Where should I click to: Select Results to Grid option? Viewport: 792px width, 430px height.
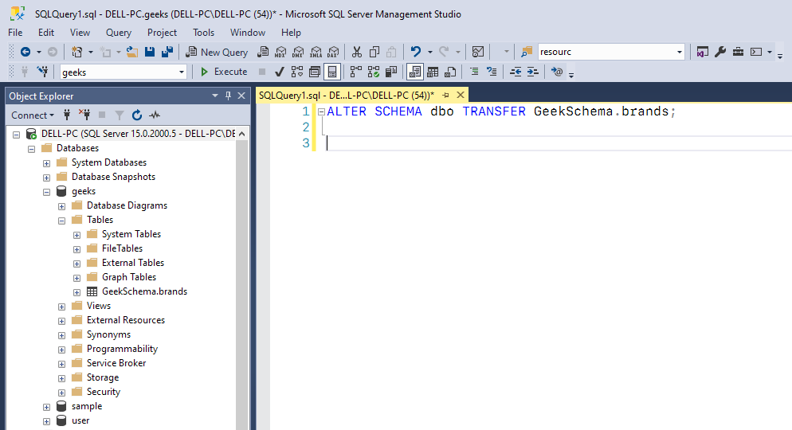tap(433, 72)
